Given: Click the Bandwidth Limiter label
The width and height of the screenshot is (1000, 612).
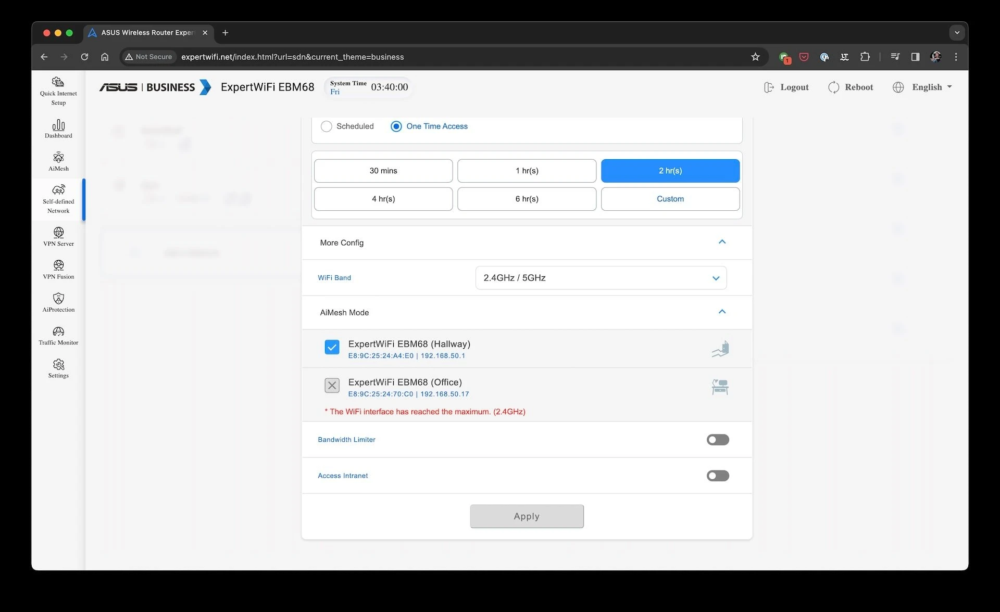Looking at the screenshot, I should pyautogui.click(x=346, y=440).
